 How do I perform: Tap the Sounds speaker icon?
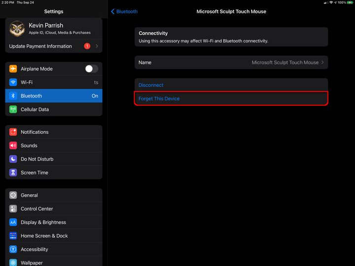point(13,146)
